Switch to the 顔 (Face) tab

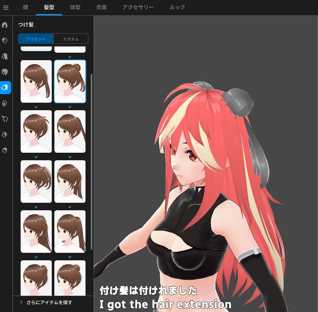[26, 8]
